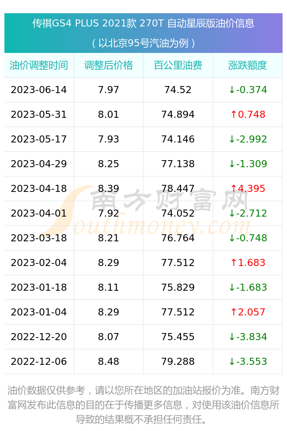Click change value ↑1.683
The image size is (287, 431).
pos(248,263)
